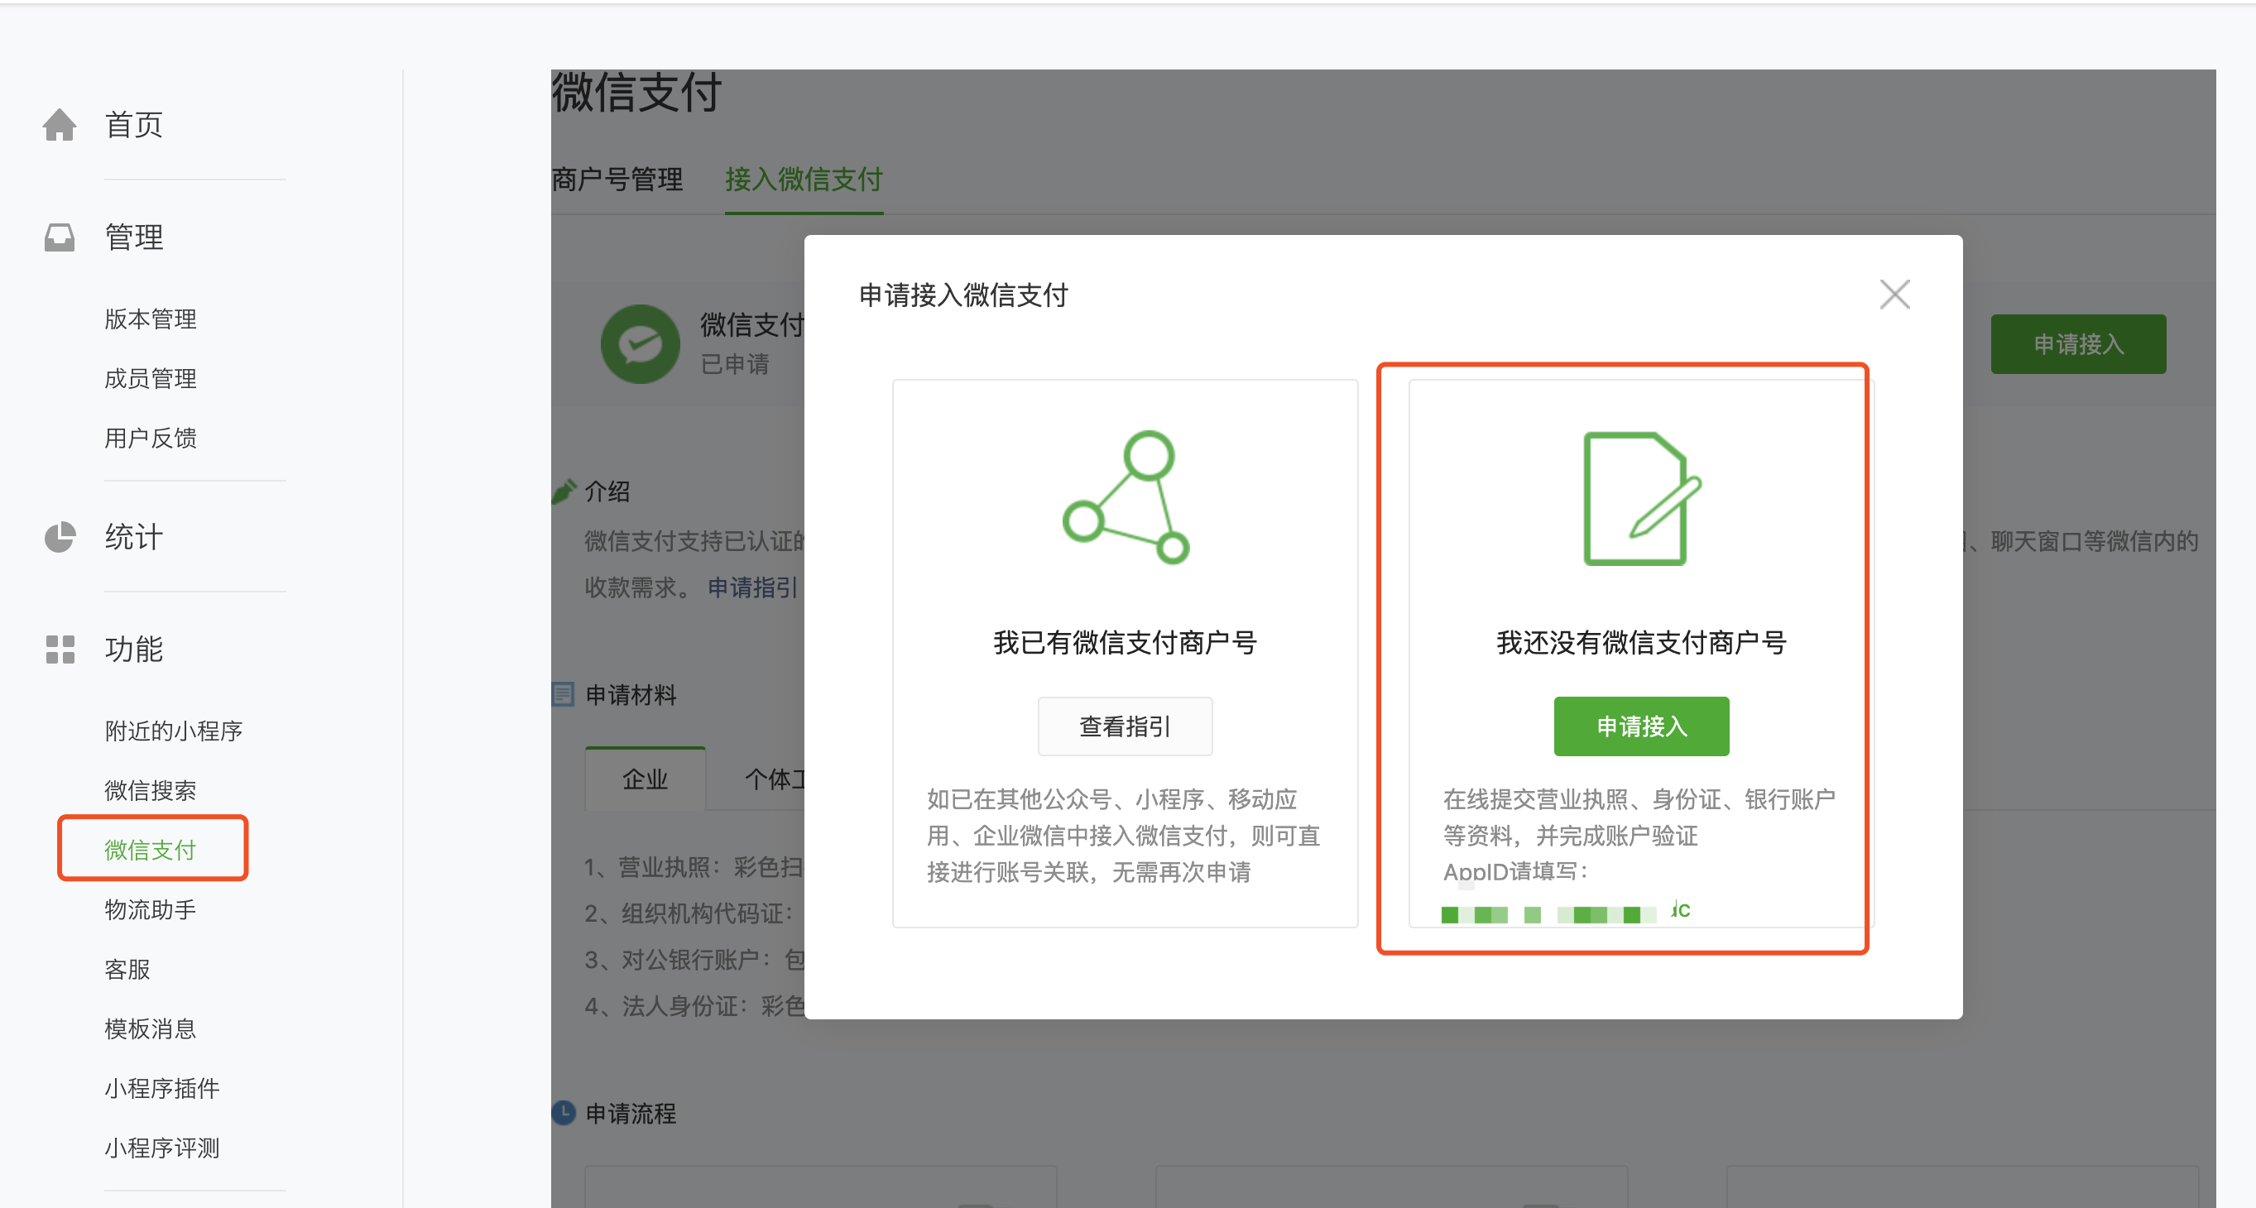The height and width of the screenshot is (1208, 2256).
Task: Switch to 商户号管理 tab
Action: (x=617, y=180)
